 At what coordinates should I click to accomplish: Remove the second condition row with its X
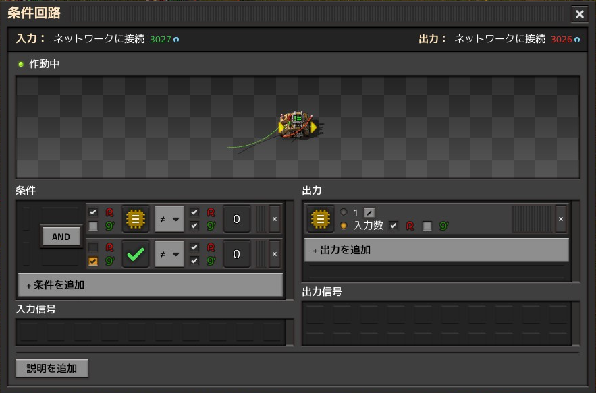coord(274,254)
